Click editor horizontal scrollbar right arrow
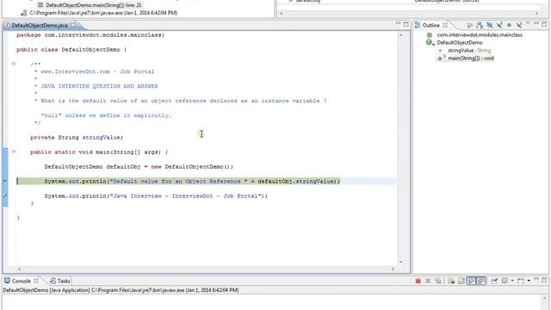The image size is (551, 310). click(x=393, y=270)
